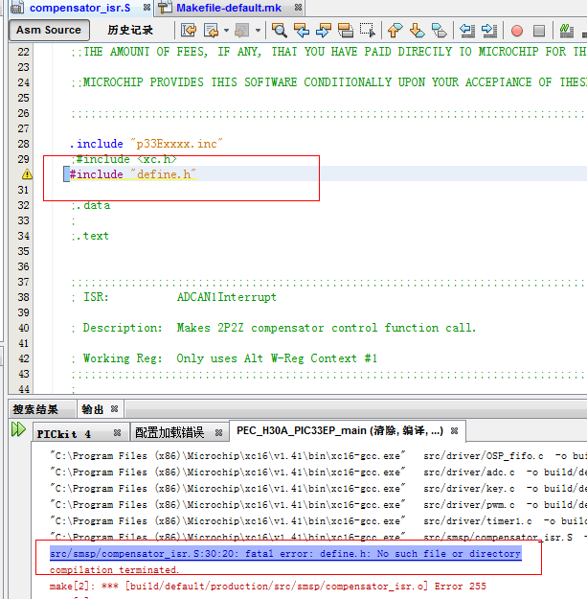This screenshot has width=587, height=599.
Task: Click Toggle Bookmark icon
Action: pyautogui.click(x=439, y=30)
